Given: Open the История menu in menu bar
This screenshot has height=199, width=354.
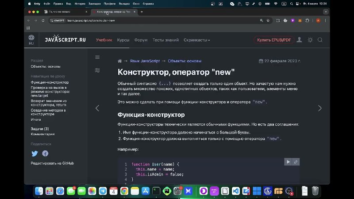Looking at the screenshot, I should point(80,4).
